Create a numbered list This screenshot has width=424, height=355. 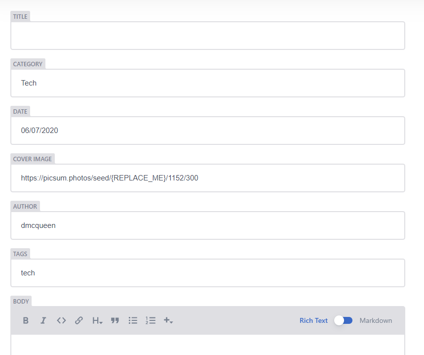click(150, 320)
